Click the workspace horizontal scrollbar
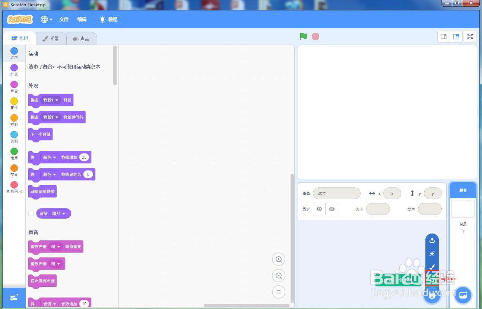The width and height of the screenshot is (482, 309). coord(247,306)
